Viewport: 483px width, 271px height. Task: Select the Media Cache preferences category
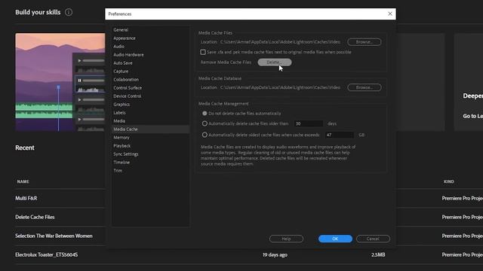click(x=151, y=129)
